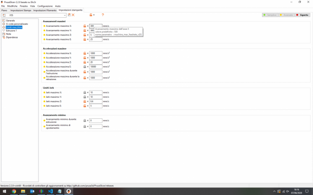313x195 pixels.
Task: Click the lock icon for Avanzamento massimo X
Action: (x=85, y=26)
